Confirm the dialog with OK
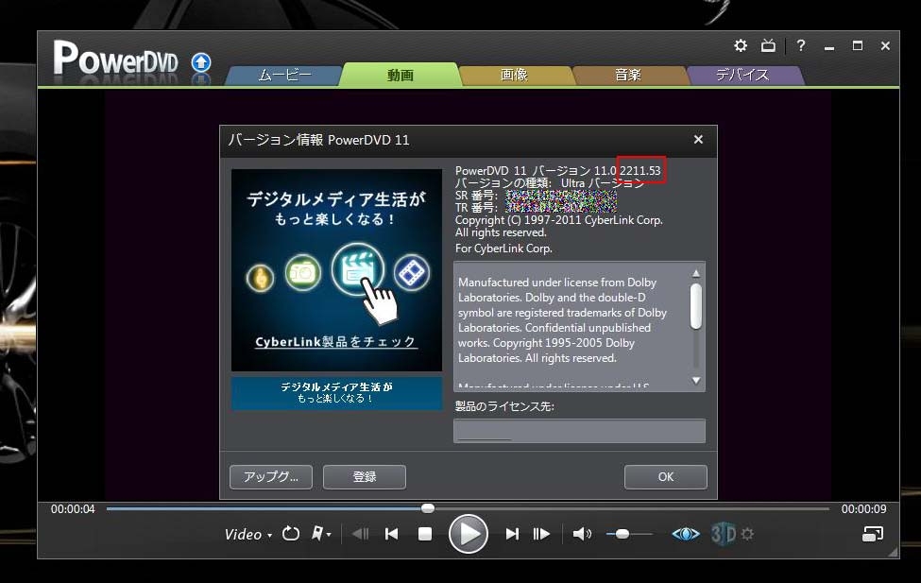The image size is (921, 583). (x=666, y=476)
